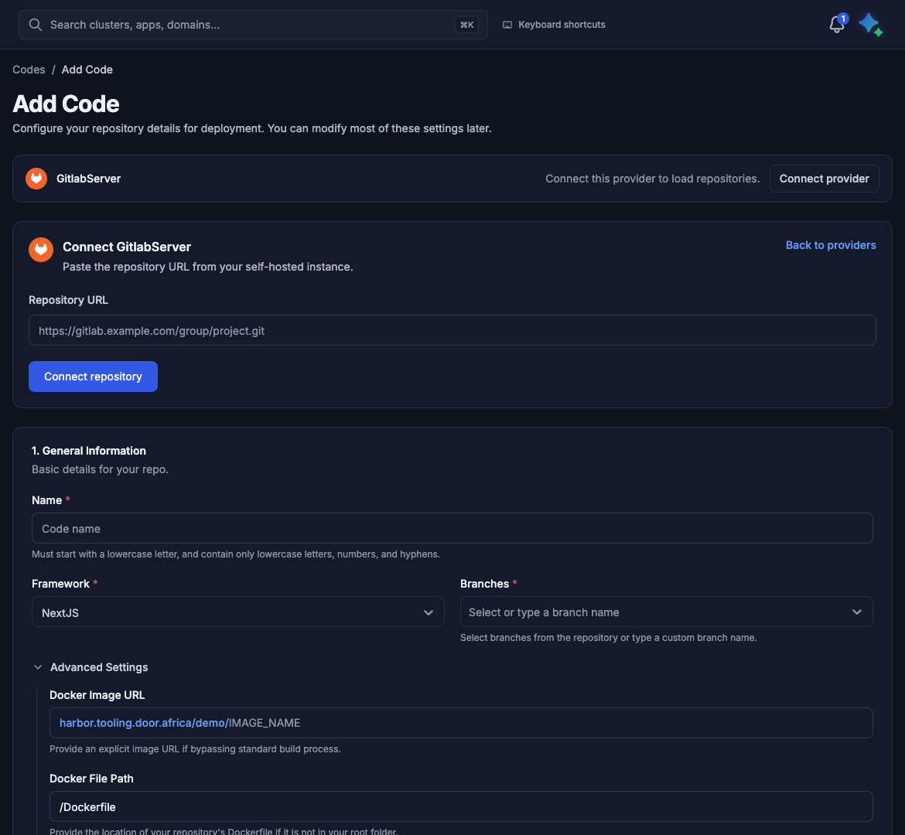Click the Repository URL label
This screenshot has height=835, width=905.
(68, 300)
